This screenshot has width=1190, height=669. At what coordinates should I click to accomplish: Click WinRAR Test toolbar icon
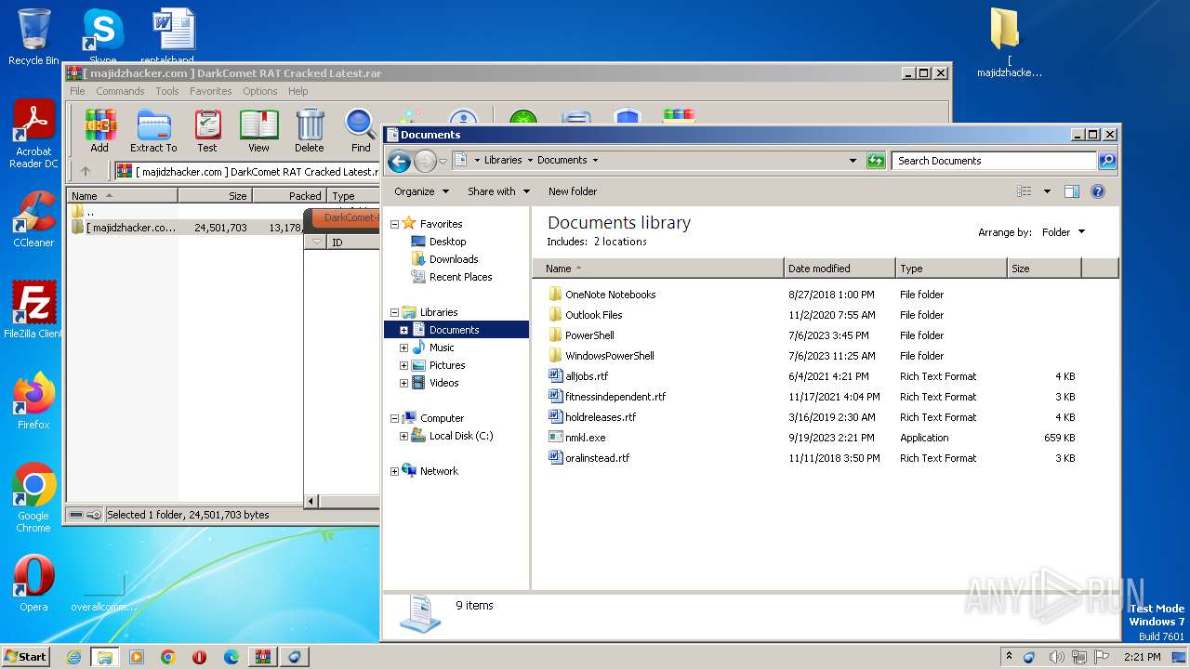[x=207, y=131]
